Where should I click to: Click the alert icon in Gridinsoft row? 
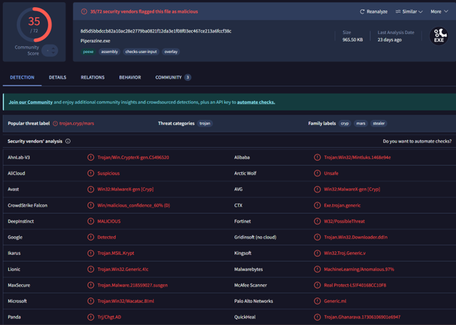pyautogui.click(x=317, y=238)
